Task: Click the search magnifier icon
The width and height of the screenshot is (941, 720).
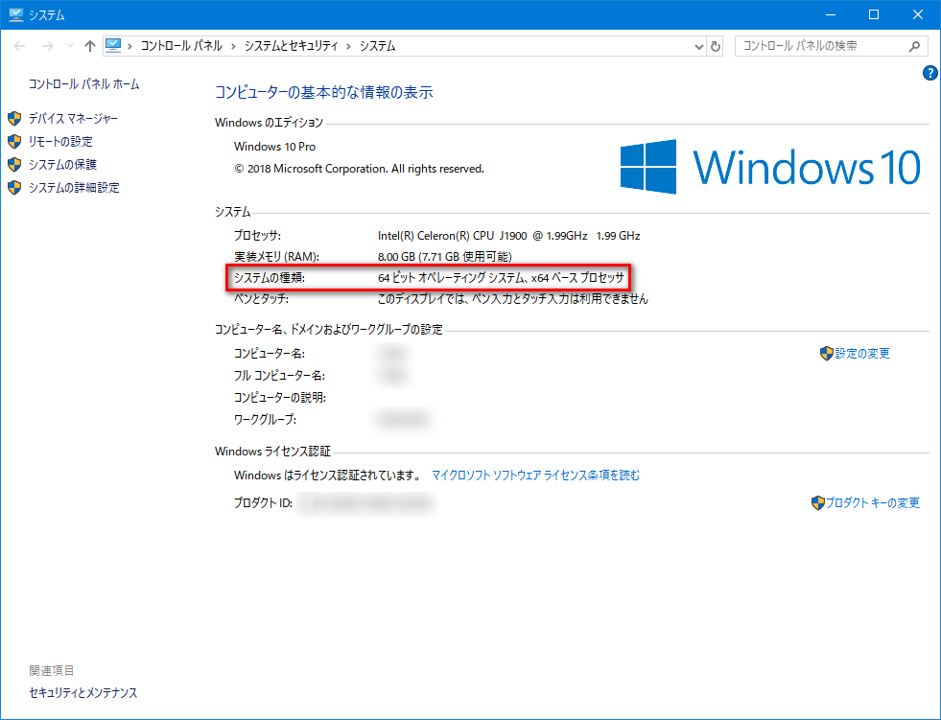Action: 914,46
